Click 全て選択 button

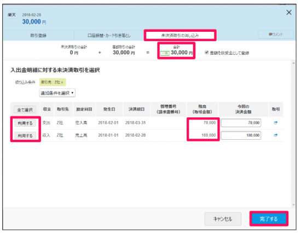click(x=25, y=110)
